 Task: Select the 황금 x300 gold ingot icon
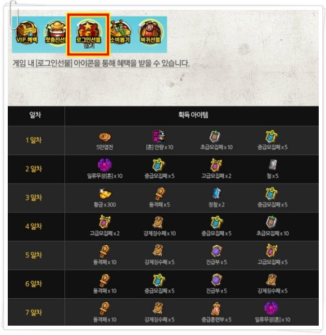105,194
